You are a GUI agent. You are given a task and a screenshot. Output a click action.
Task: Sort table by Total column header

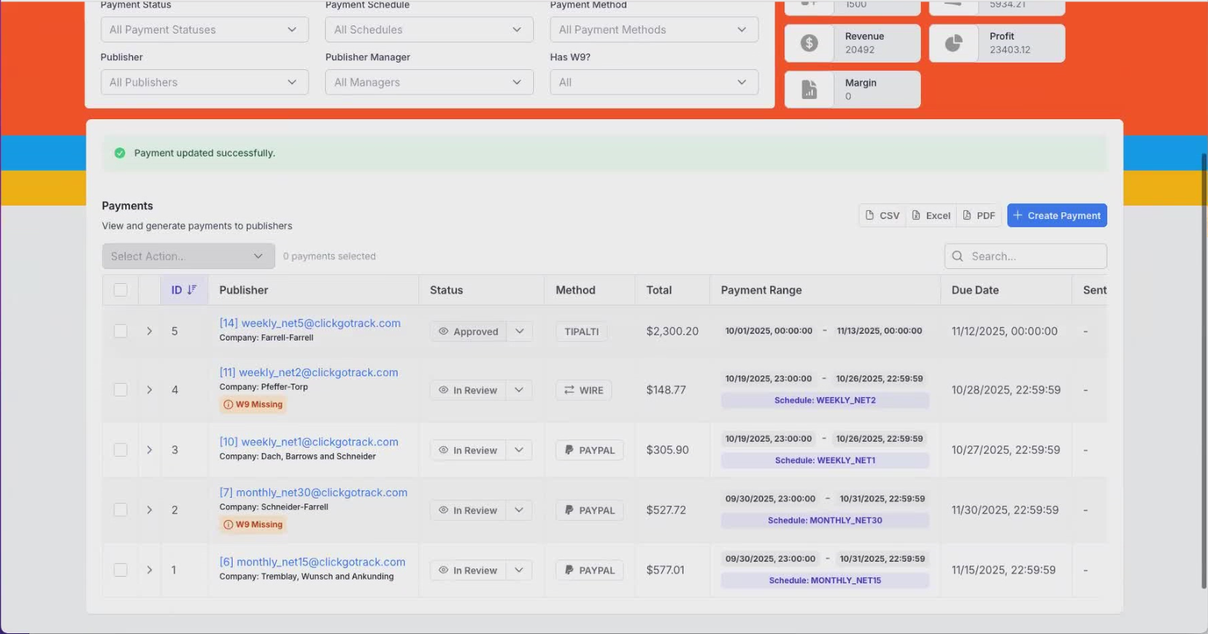click(658, 290)
